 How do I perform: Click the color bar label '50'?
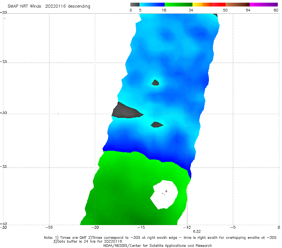click(x=225, y=10)
